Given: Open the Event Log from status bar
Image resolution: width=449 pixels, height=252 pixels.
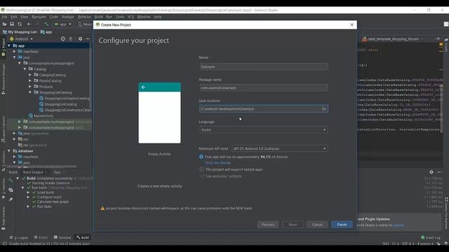Looking at the screenshot, I should (x=430, y=237).
